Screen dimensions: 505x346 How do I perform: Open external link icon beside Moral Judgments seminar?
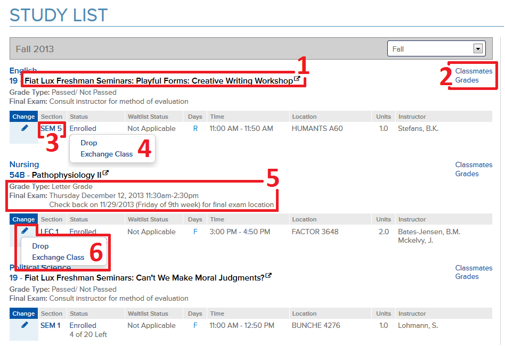pyautogui.click(x=268, y=276)
